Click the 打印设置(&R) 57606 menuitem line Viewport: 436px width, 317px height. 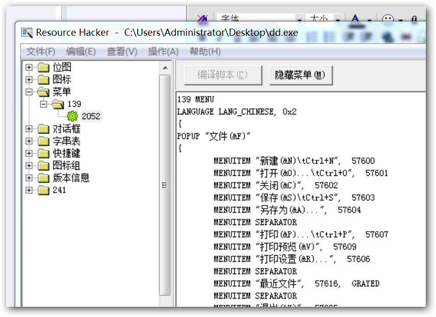tap(292, 259)
